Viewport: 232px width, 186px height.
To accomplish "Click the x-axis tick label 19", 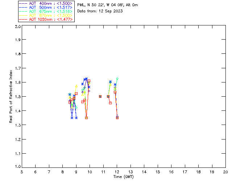I will (x=212, y=172).
